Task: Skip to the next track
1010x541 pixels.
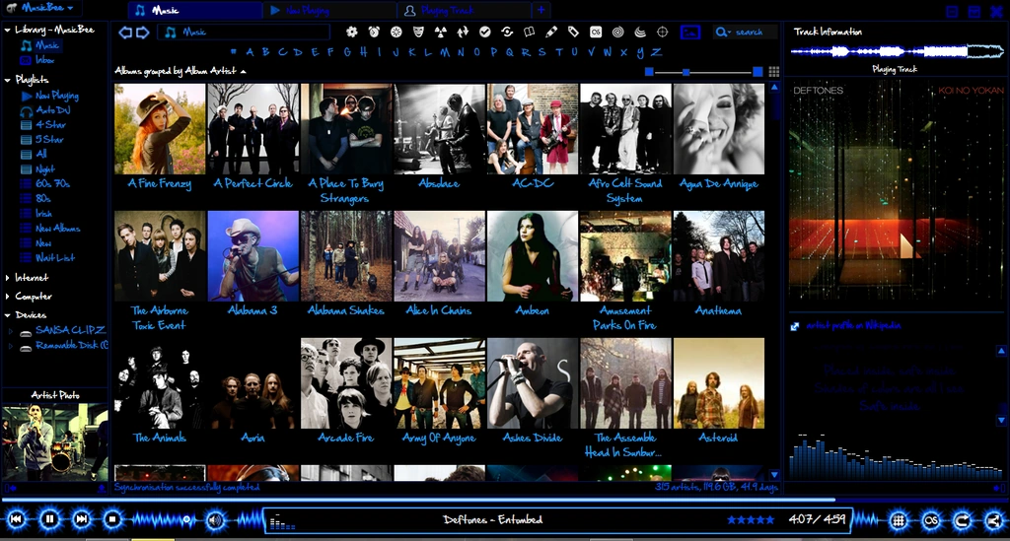Action: coord(82,519)
